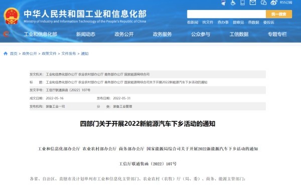Click 发布日期 value 2022-05-31
The width and height of the screenshot is (301, 188).
coord(122,98)
